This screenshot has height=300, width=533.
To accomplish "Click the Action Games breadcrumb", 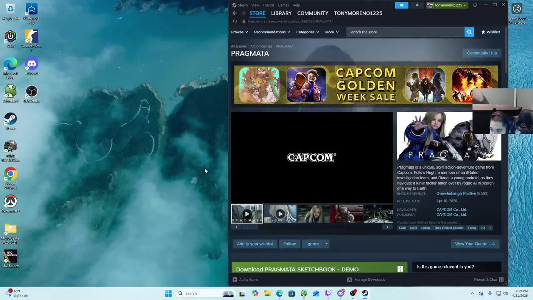I will pos(261,46).
